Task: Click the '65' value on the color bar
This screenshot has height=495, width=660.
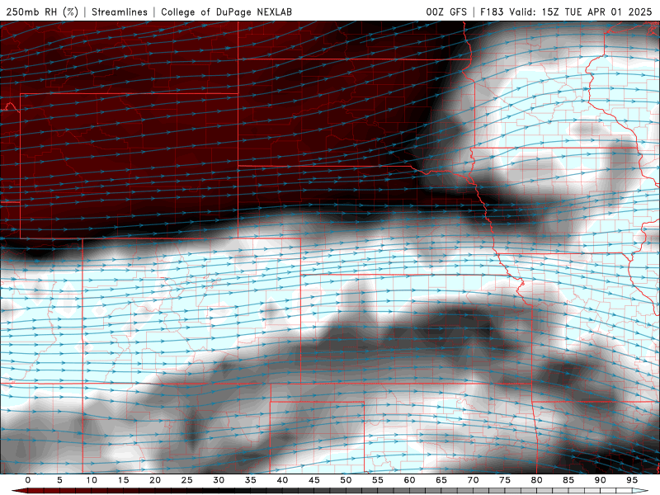Action: (441, 480)
